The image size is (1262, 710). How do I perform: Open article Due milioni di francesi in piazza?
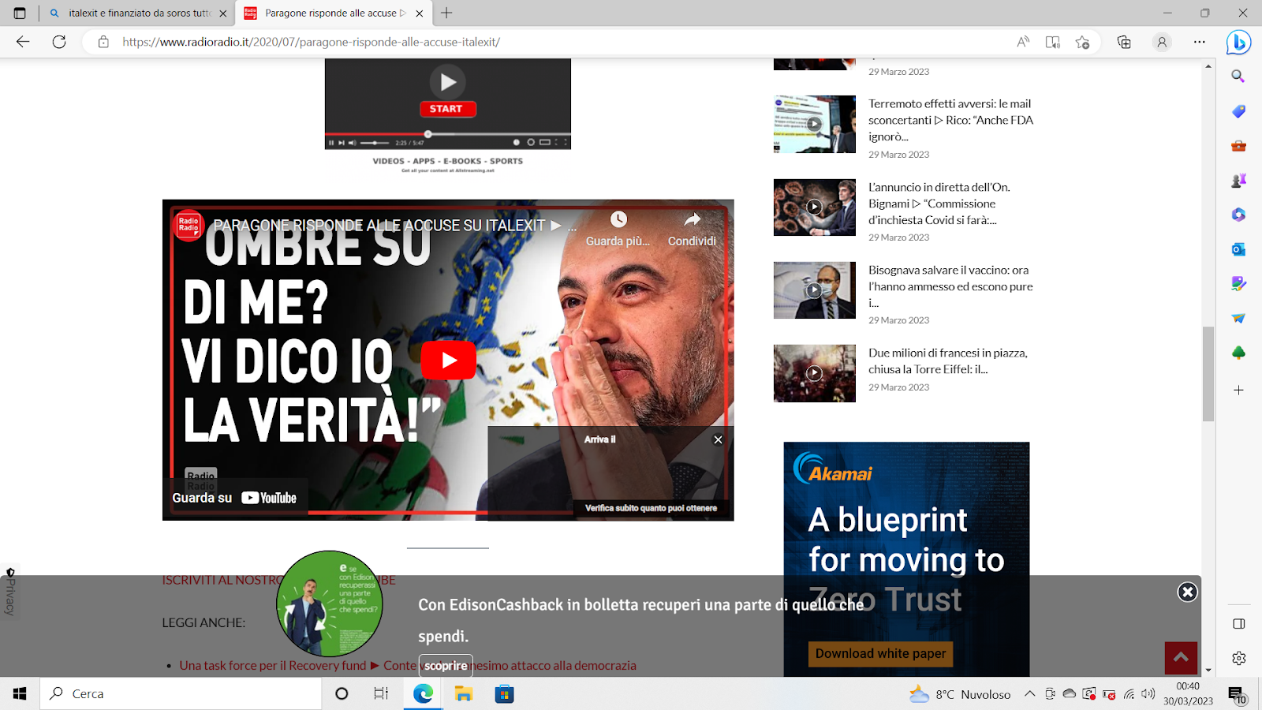[948, 361]
